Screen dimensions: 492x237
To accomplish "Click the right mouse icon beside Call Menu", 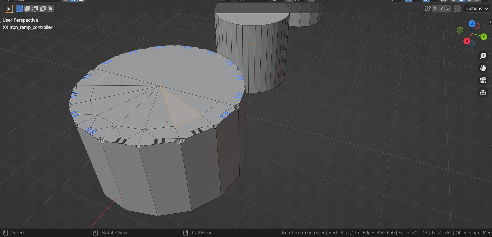I will coord(186,233).
